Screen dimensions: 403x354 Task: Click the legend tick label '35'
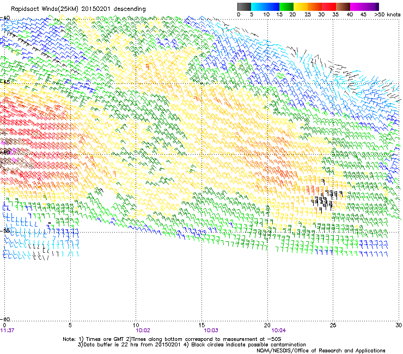click(x=335, y=15)
